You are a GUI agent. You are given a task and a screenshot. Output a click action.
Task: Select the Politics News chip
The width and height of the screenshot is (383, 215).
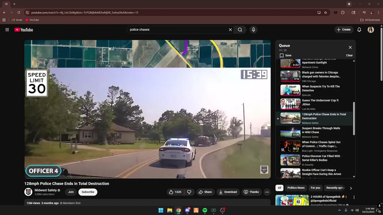(296, 188)
